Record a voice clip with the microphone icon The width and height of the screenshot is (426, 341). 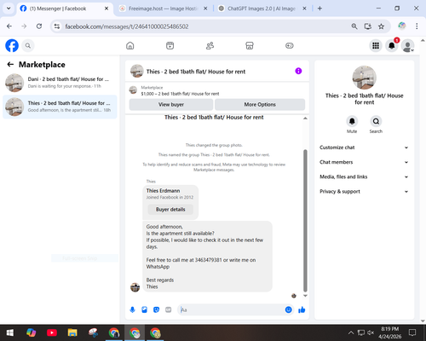coord(132,309)
